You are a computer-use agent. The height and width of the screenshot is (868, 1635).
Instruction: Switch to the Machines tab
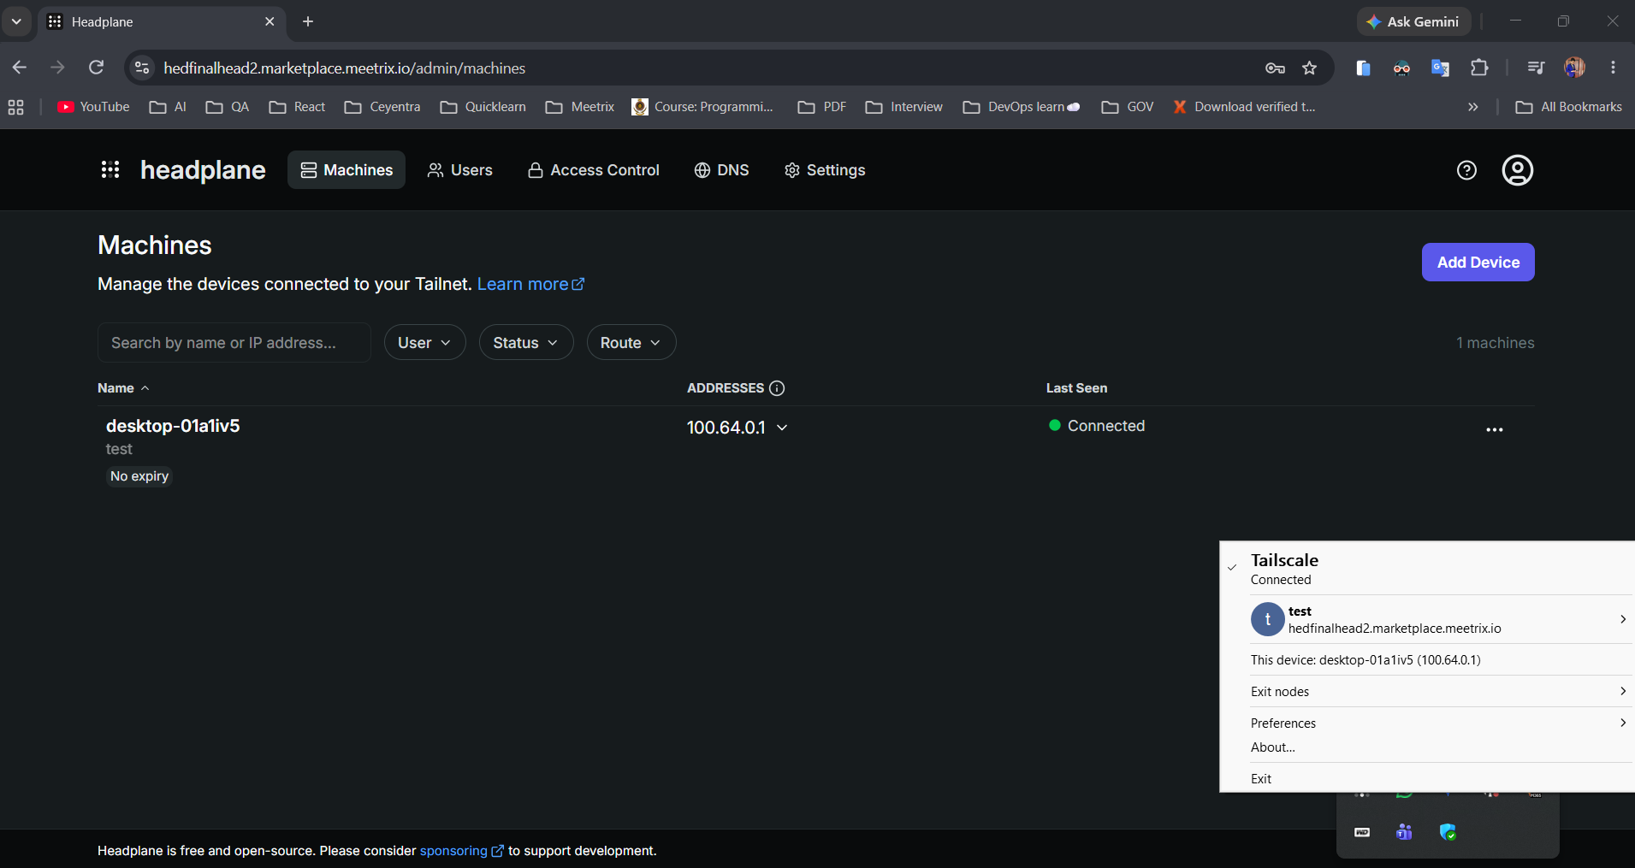click(347, 170)
